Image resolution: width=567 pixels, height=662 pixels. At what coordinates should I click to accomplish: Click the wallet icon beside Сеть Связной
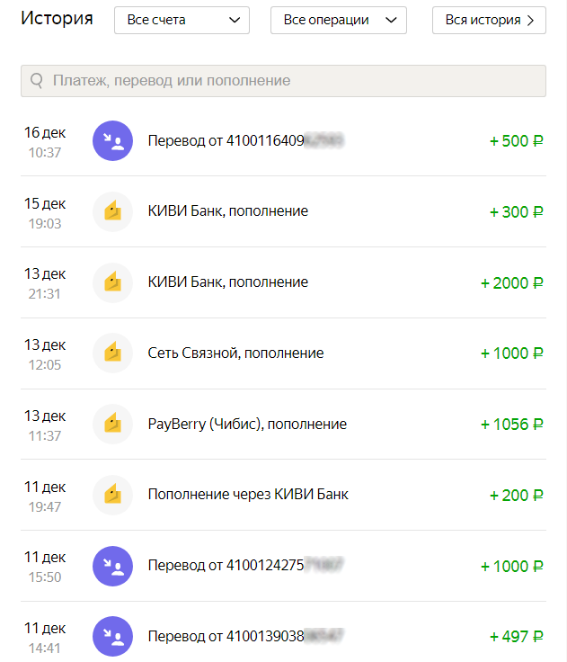pyautogui.click(x=113, y=353)
